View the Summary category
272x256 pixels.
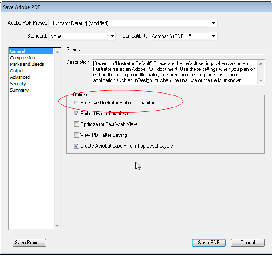(19, 90)
